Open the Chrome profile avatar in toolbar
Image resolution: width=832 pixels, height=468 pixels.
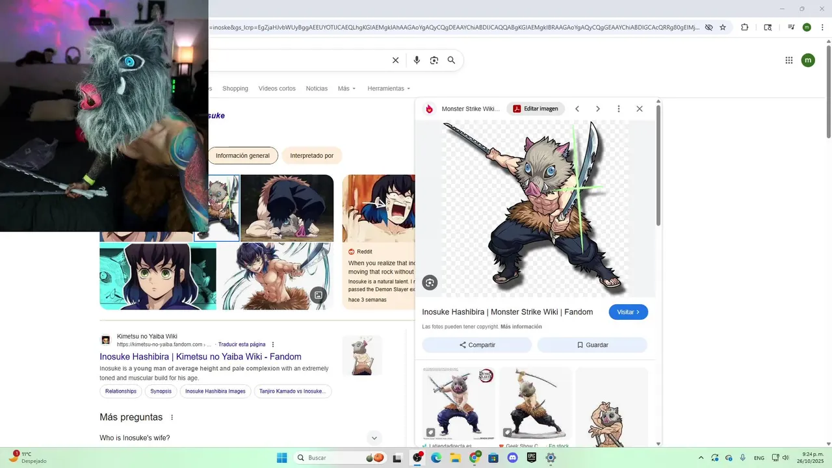807,27
